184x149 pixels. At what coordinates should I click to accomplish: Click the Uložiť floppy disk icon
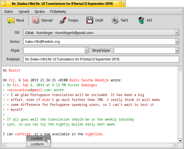pos(90,20)
